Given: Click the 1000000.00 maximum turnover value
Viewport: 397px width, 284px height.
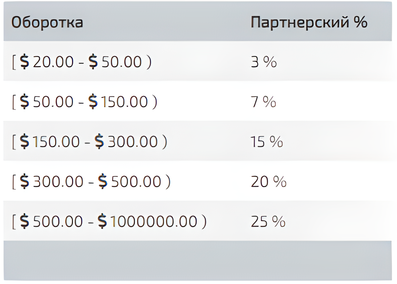Looking at the screenshot, I should coord(154,222).
